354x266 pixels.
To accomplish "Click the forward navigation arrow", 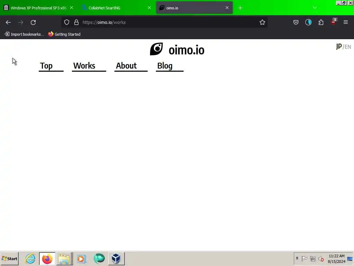I will (x=20, y=22).
